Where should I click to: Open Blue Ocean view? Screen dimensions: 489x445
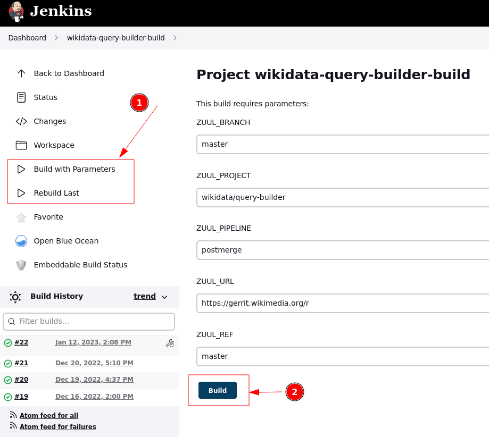[x=66, y=241]
